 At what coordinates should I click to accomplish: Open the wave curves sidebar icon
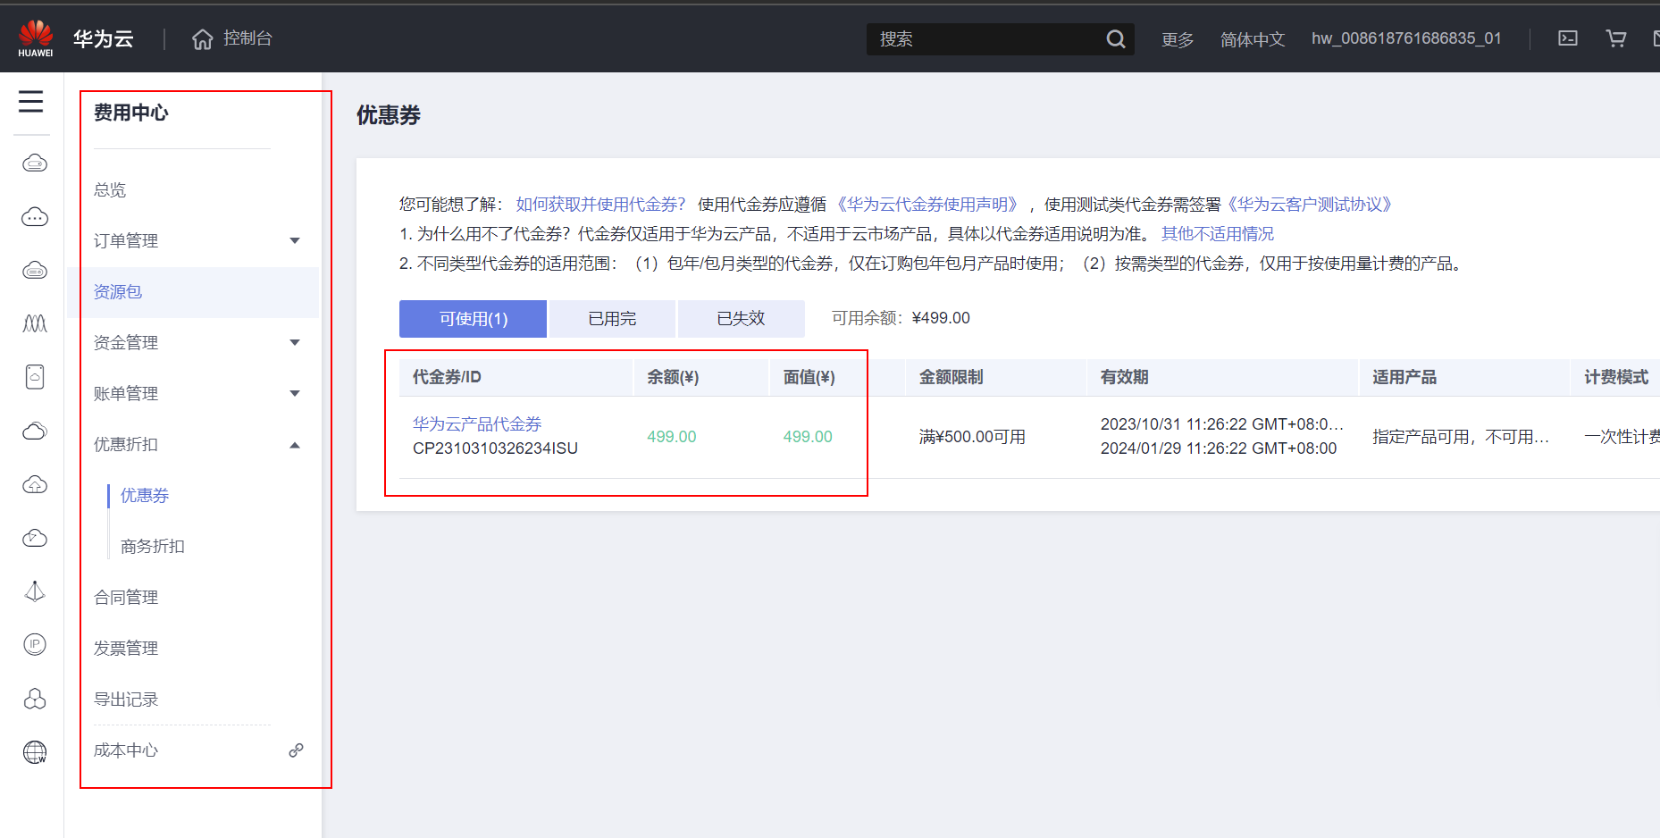click(35, 323)
